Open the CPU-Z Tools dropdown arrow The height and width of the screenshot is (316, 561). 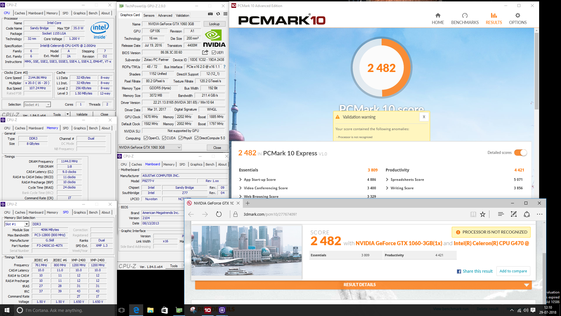67,114
